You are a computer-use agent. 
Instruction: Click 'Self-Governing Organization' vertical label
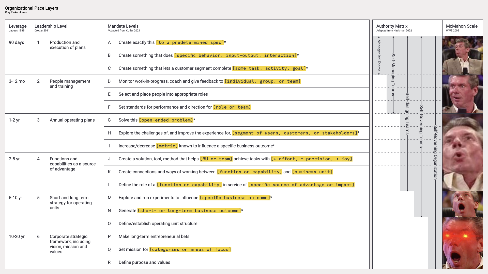point(435,152)
